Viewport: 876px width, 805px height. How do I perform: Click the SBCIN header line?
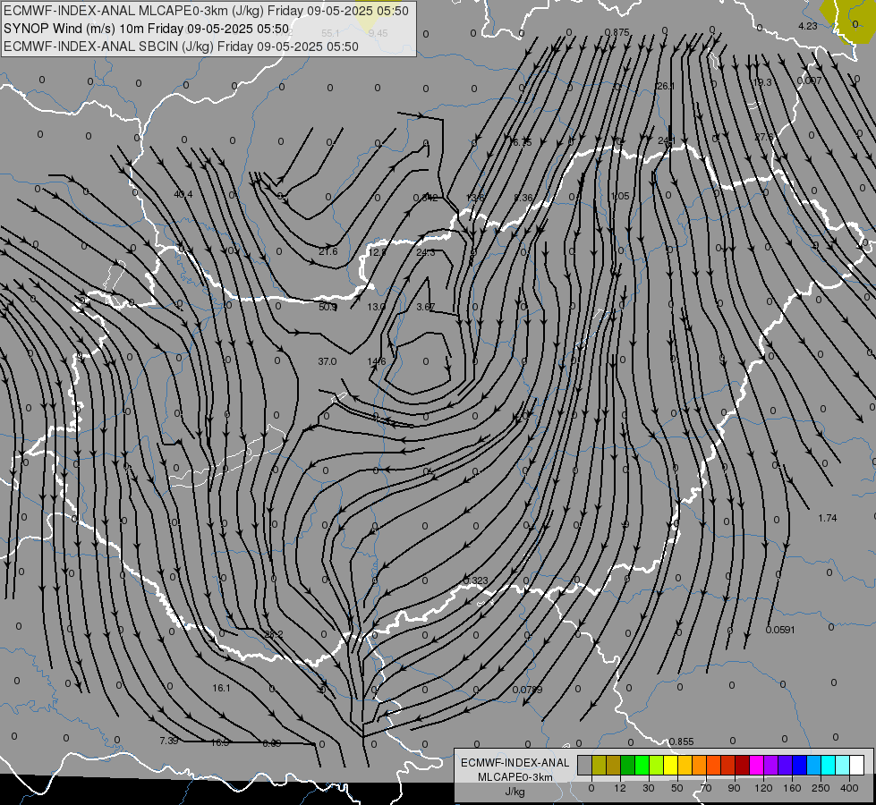[181, 47]
